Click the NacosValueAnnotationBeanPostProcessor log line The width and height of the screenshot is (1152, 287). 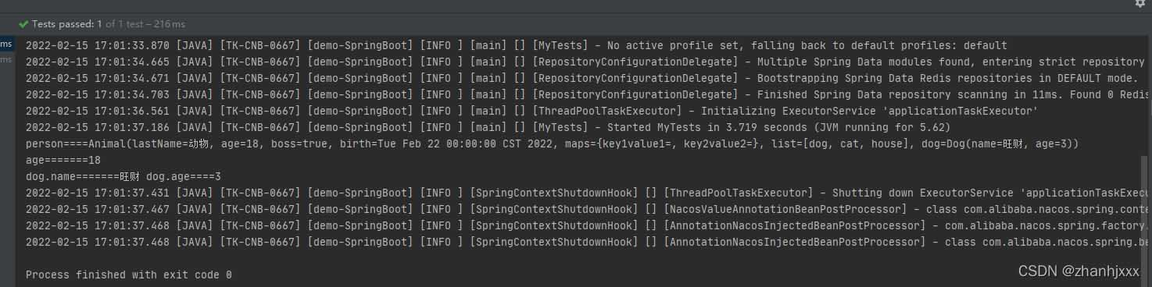585,209
